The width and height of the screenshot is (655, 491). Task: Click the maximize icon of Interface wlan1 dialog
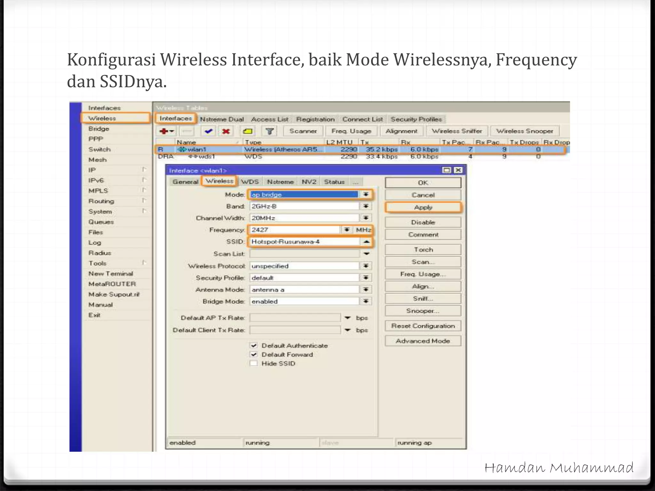(x=447, y=170)
